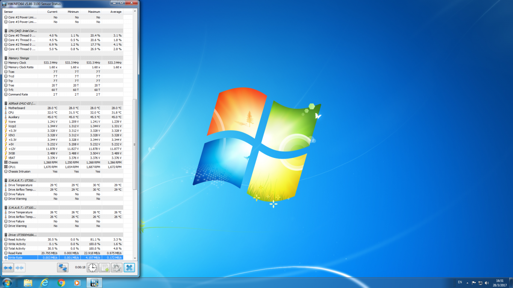Screen dimensions: 513x288
Task: Select the +5V voltage row
Action: (63, 144)
